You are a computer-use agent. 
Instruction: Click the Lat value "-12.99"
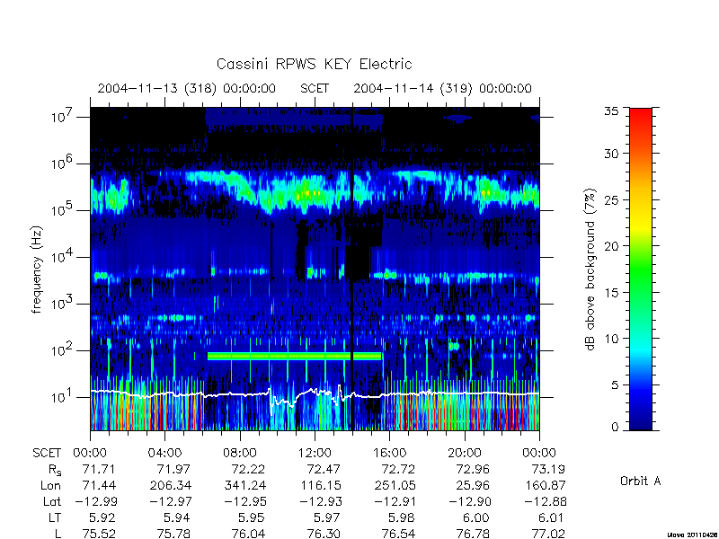click(x=95, y=502)
